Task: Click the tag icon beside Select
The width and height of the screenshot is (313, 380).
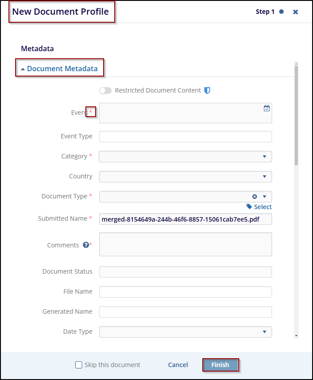Action: click(249, 206)
